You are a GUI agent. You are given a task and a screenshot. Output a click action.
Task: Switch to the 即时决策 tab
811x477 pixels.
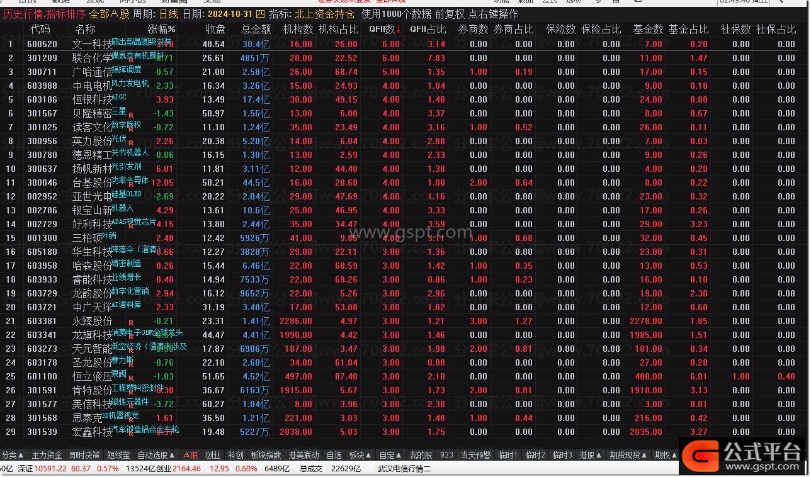coord(85,455)
